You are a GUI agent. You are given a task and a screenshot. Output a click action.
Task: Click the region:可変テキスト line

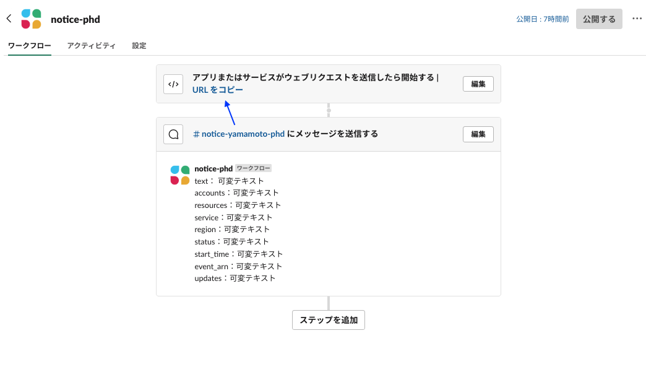232,230
